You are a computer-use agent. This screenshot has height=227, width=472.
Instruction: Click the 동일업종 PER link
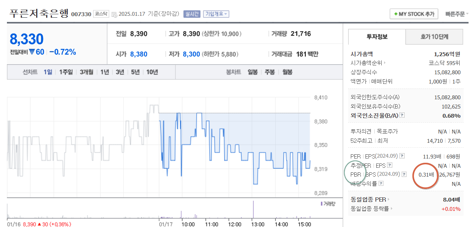coord(369,199)
